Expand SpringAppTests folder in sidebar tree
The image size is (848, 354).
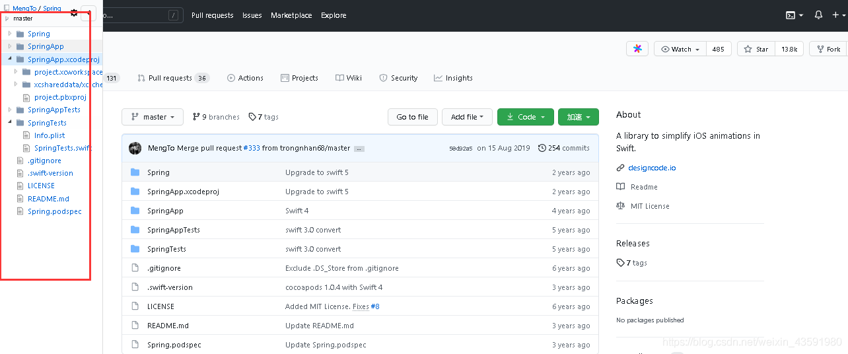[10, 110]
